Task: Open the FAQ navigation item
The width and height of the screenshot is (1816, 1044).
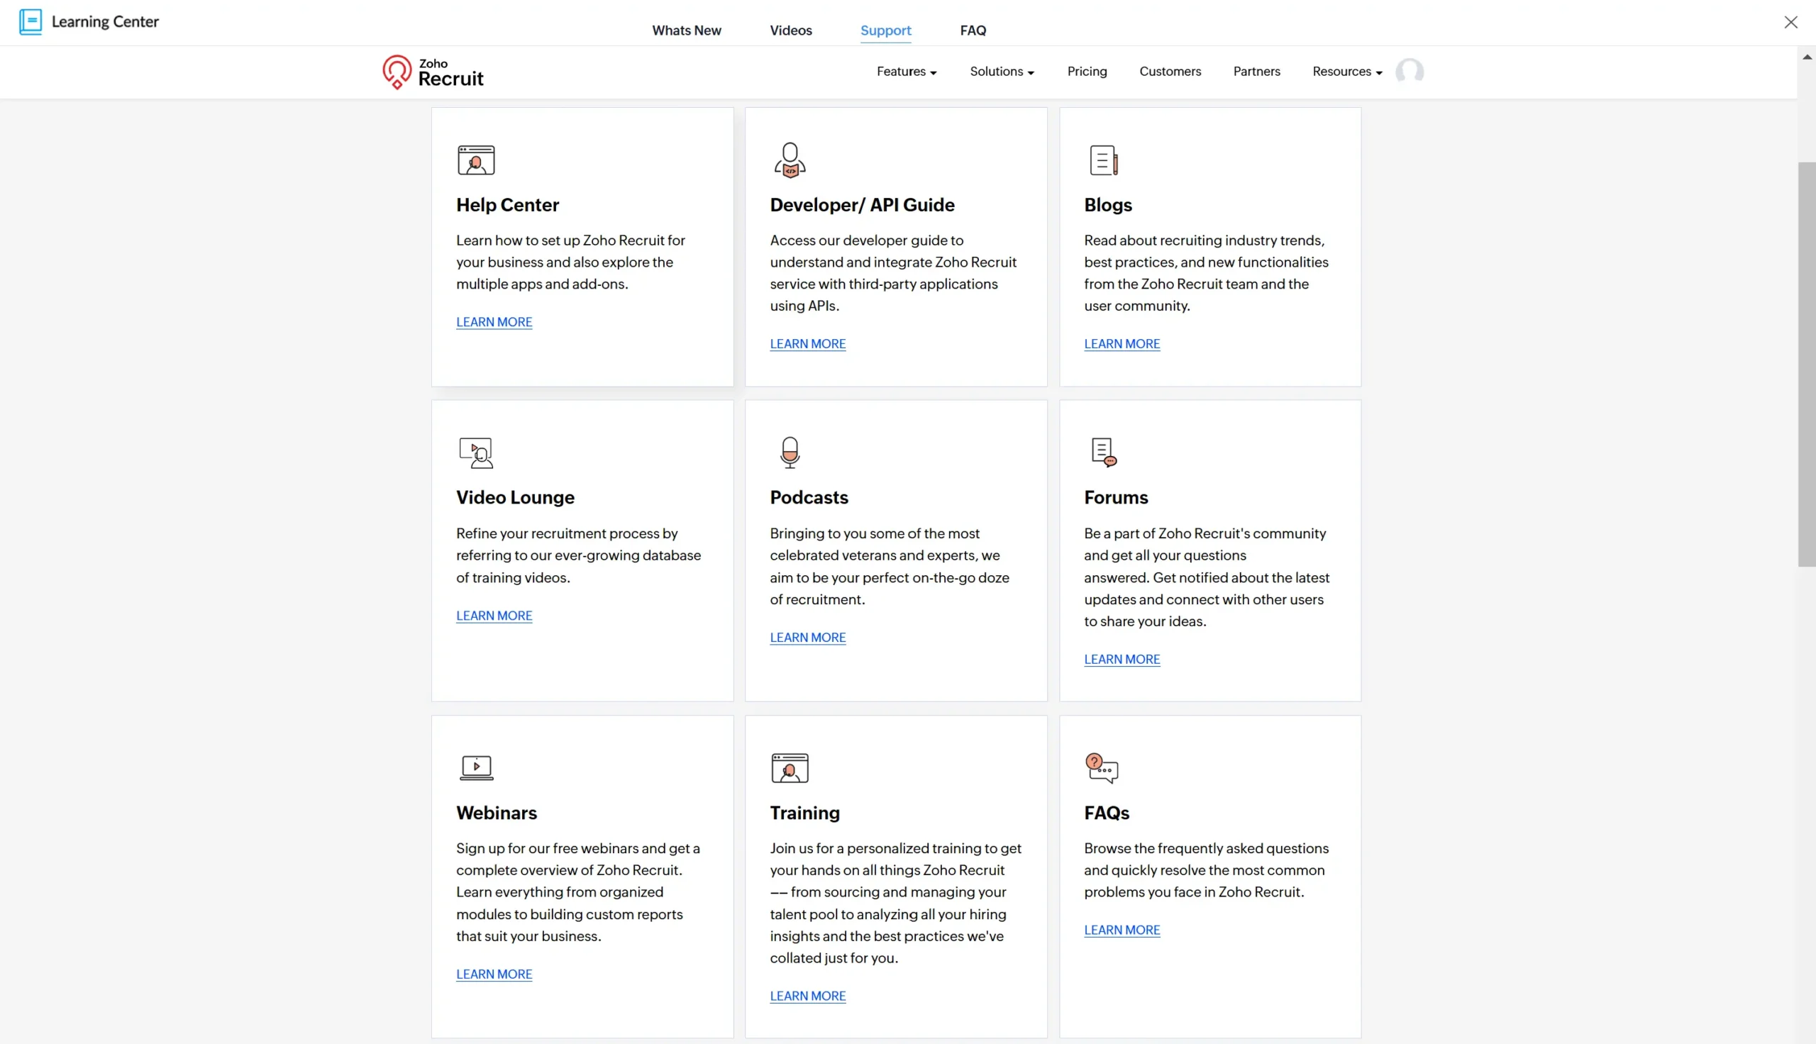Action: pos(973,30)
